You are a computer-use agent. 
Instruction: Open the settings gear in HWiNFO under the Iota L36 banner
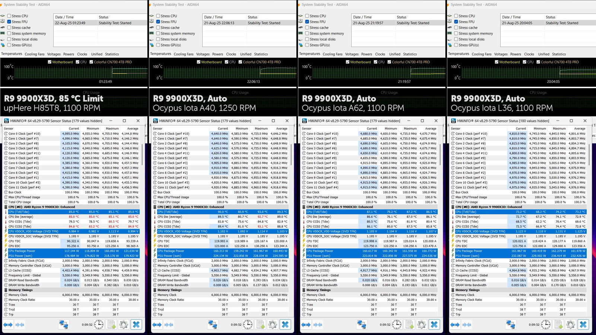click(x=571, y=325)
